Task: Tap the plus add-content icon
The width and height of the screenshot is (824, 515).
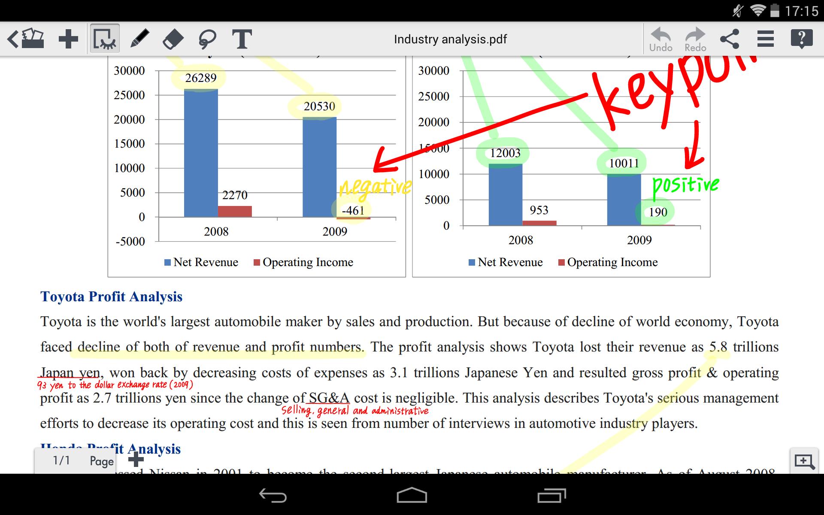Action: [68, 39]
